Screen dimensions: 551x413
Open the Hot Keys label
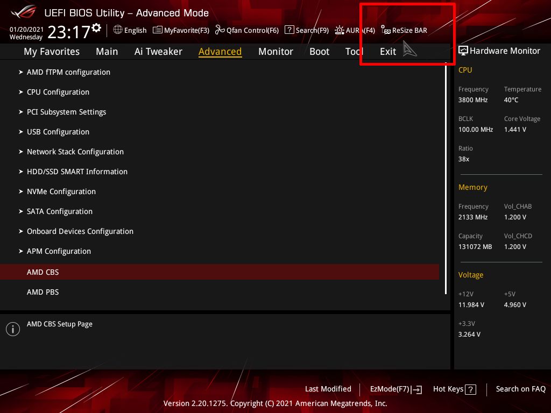pyautogui.click(x=448, y=389)
